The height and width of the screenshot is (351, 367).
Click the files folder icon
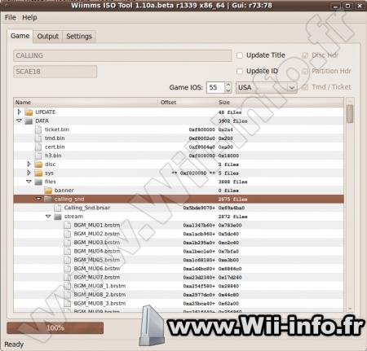click(x=38, y=182)
